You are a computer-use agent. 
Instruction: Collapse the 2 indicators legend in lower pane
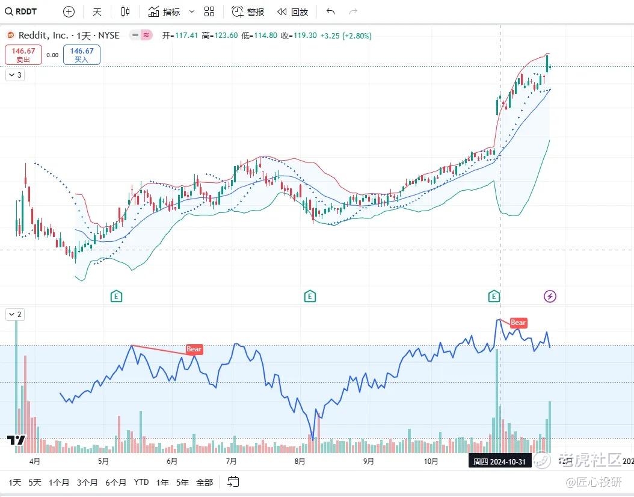(x=15, y=314)
